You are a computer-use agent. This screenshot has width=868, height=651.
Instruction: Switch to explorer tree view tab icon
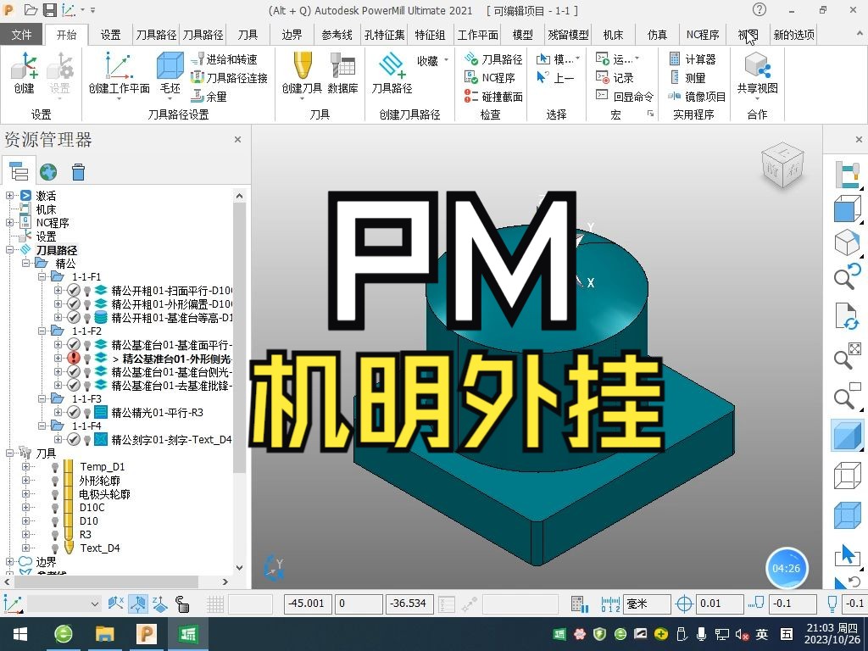click(x=19, y=172)
